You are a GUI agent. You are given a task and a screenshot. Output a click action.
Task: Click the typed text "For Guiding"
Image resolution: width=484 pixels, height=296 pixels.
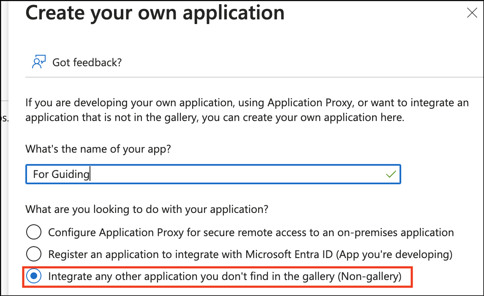pyautogui.click(x=61, y=174)
